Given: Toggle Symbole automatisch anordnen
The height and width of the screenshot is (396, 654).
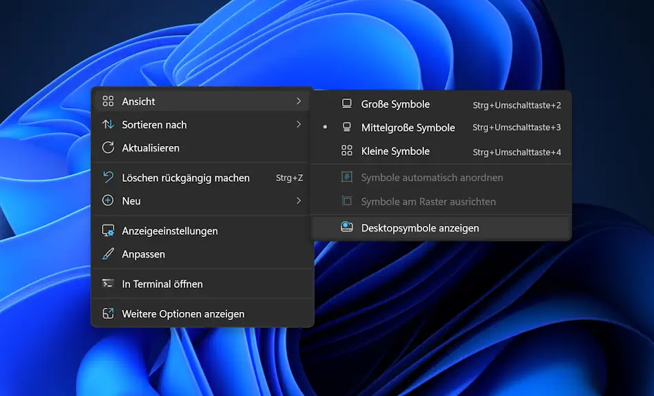Looking at the screenshot, I should tap(441, 178).
